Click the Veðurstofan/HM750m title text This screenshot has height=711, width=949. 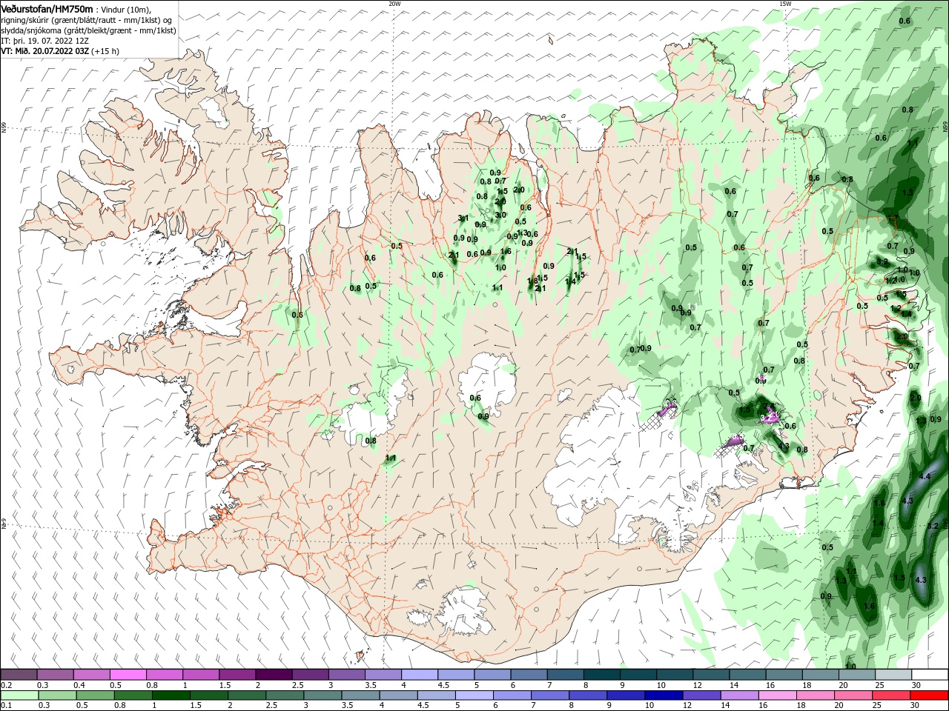[x=47, y=8]
